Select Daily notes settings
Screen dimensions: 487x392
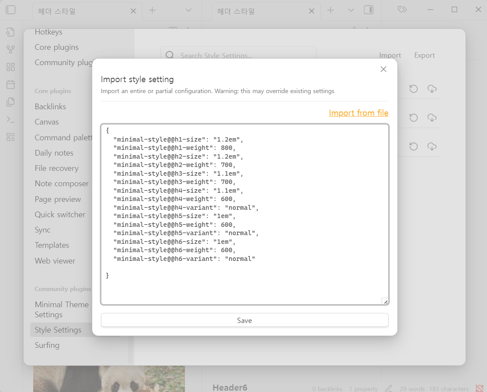pos(54,153)
